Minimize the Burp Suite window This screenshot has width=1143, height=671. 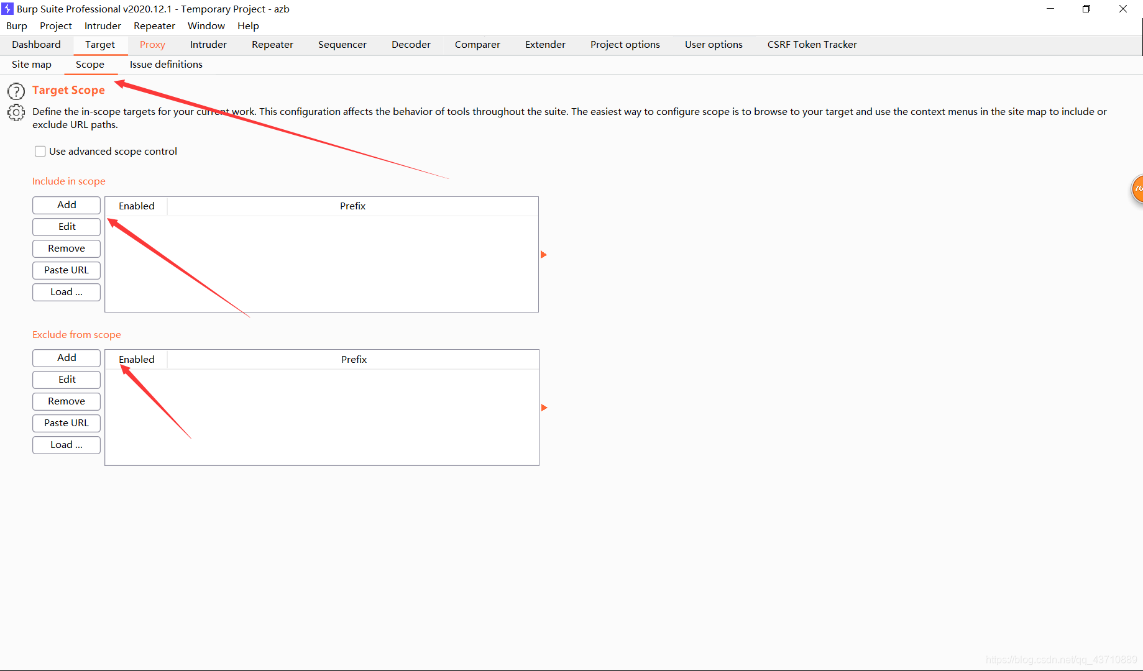(x=1050, y=9)
